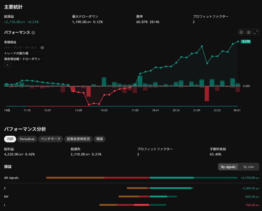The height and width of the screenshot is (211, 262).
Task: Click the 00:01 time axis label
Action: [237, 110]
